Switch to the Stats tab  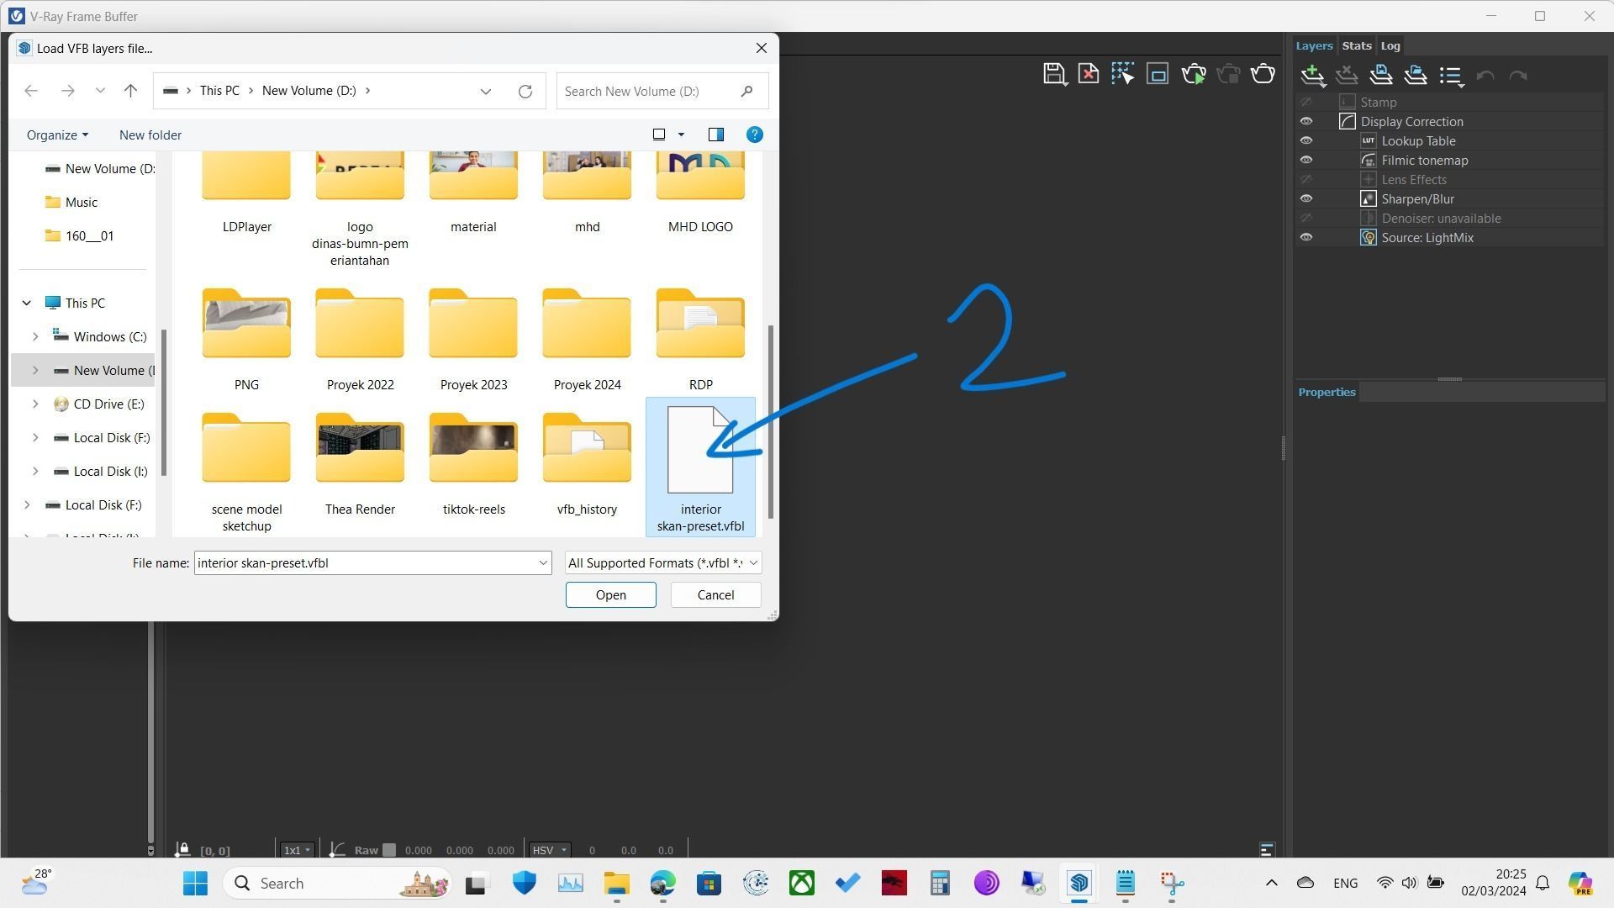pyautogui.click(x=1356, y=46)
